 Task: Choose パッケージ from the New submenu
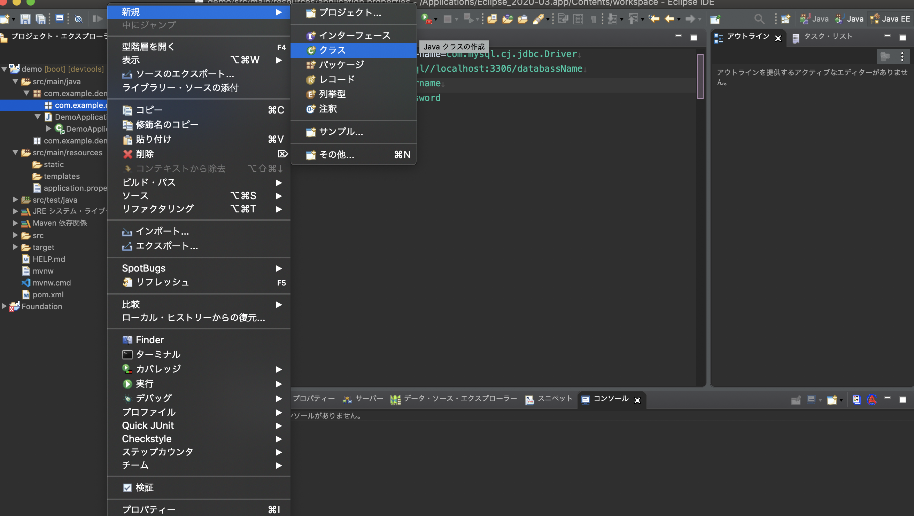[341, 65]
